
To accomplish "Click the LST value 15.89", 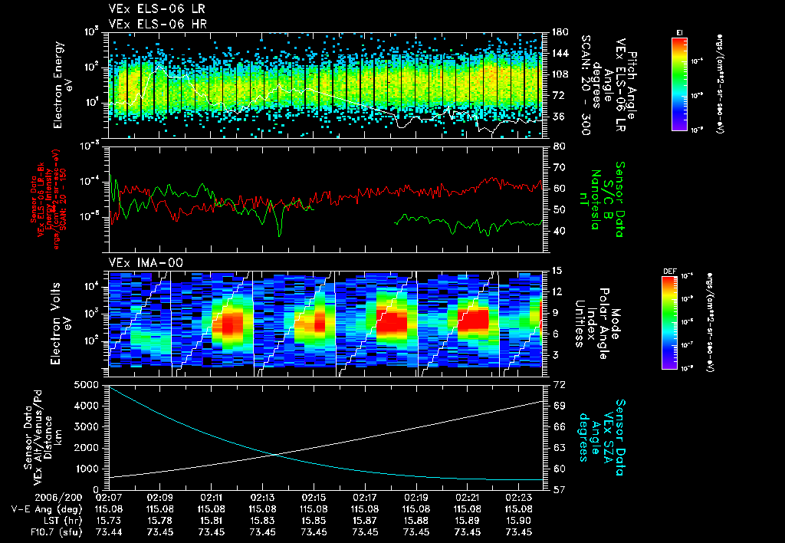I will click(x=468, y=521).
